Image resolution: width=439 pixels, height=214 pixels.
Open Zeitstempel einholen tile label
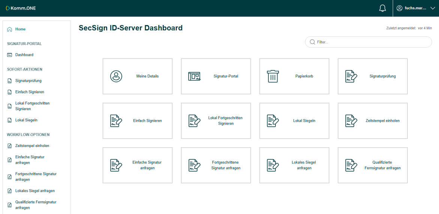pos(383,121)
